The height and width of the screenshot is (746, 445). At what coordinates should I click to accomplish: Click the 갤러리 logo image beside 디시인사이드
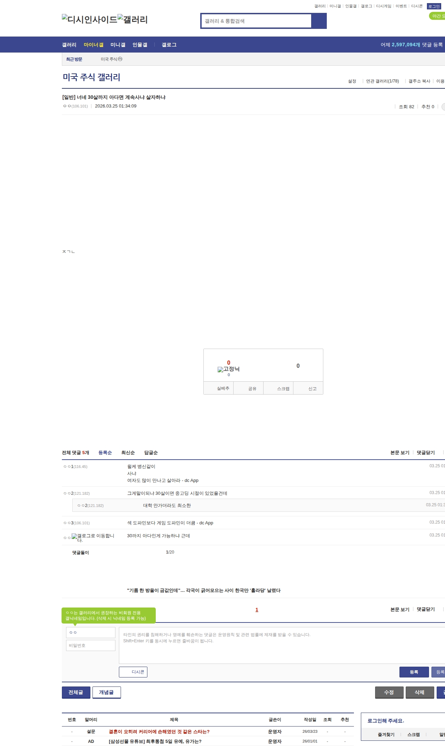(x=132, y=19)
